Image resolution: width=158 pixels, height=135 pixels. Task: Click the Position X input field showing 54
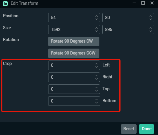coord(74,18)
